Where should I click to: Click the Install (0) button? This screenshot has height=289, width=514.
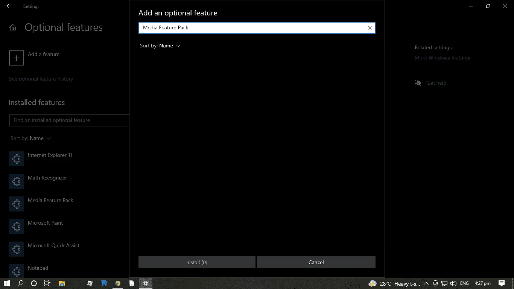pos(197,262)
